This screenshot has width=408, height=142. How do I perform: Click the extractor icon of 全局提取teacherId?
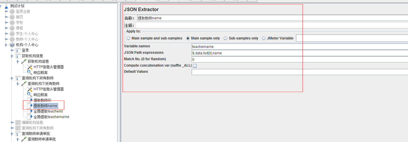[x=30, y=111]
